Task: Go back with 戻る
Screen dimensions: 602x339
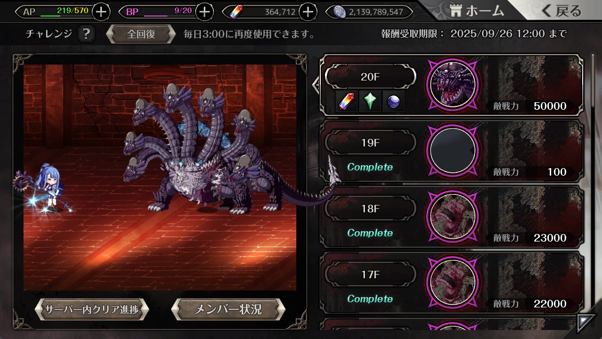Action: [x=561, y=11]
